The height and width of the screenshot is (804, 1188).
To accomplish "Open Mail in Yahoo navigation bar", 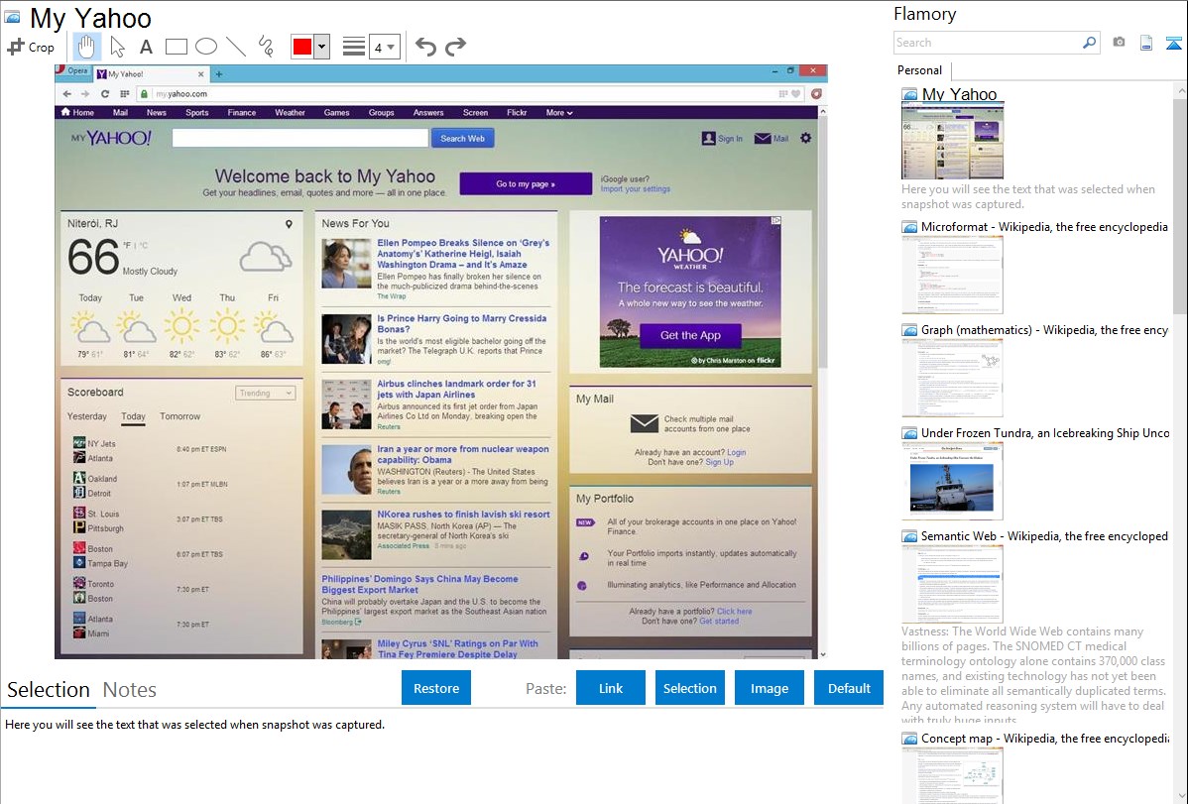I will pos(120,112).
